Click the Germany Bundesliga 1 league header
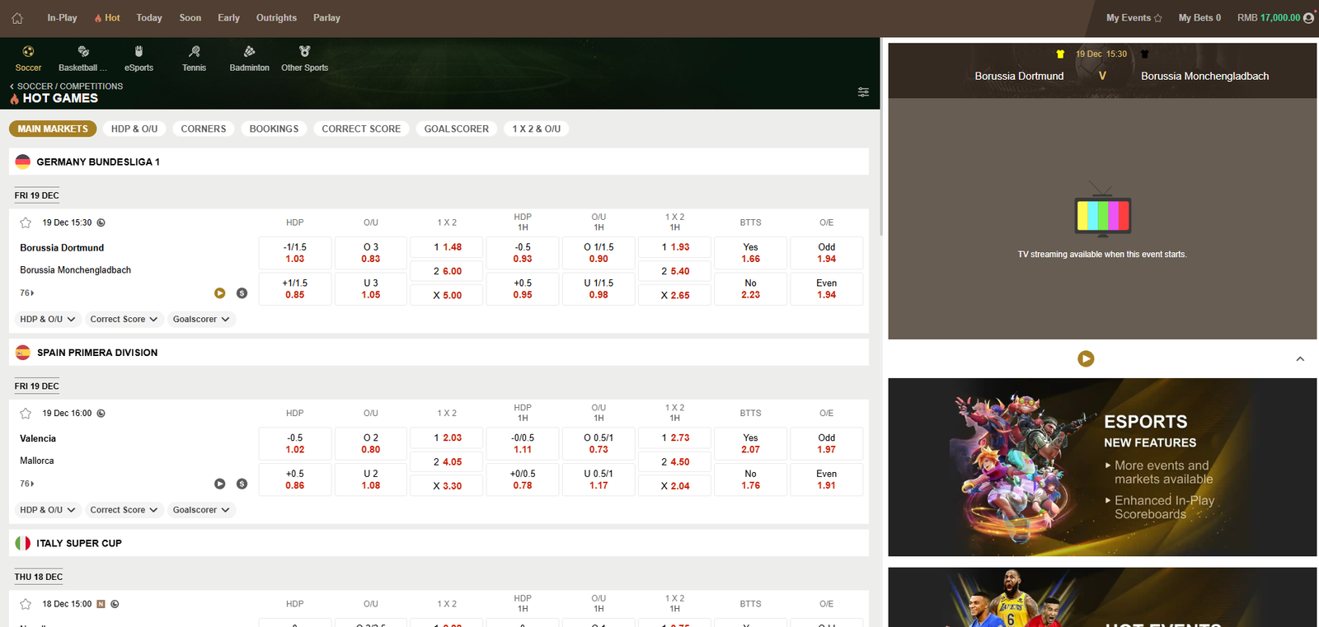This screenshot has height=627, width=1319. (439, 161)
